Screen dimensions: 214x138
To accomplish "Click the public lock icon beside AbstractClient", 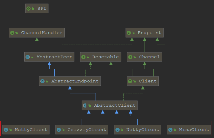I will click(90, 105).
